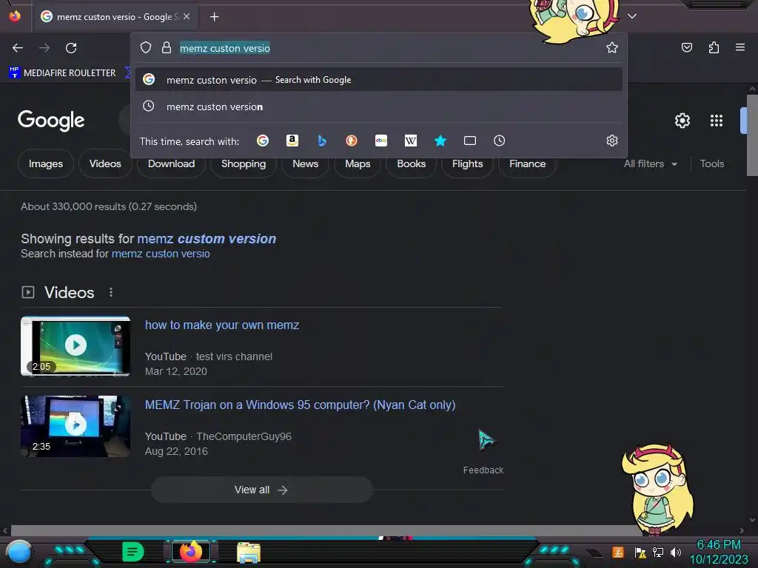Search in History clock shortcut
This screenshot has width=758, height=568.
pos(500,141)
